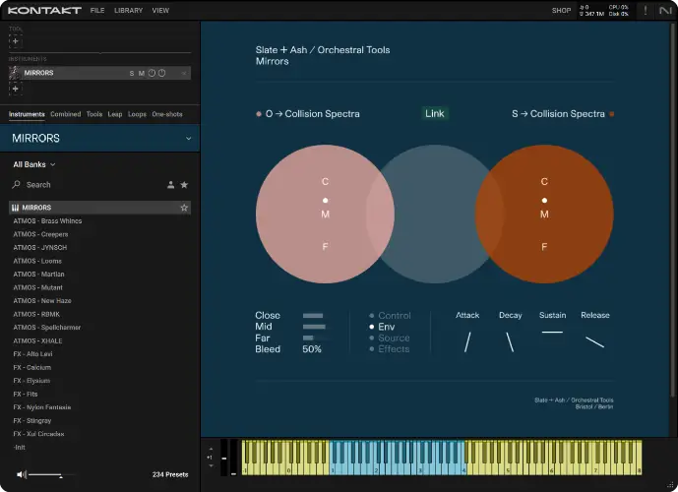This screenshot has height=492, width=678.
Task: Remove the MIRRORS instrument with the X
Action: (x=184, y=74)
